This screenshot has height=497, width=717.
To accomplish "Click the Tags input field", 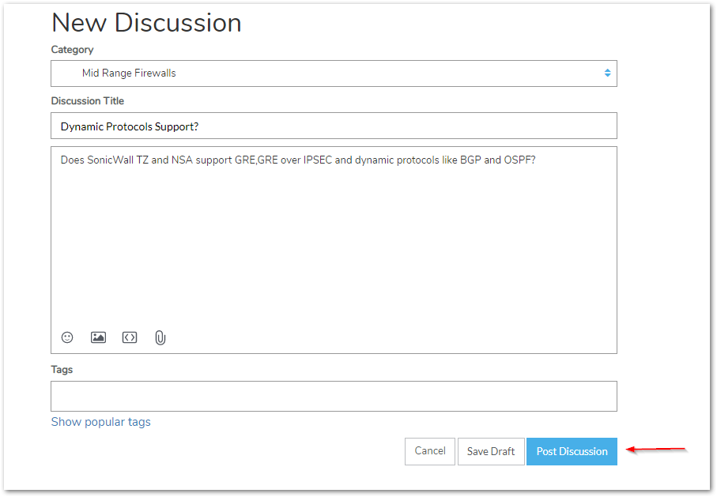I will (334, 396).
